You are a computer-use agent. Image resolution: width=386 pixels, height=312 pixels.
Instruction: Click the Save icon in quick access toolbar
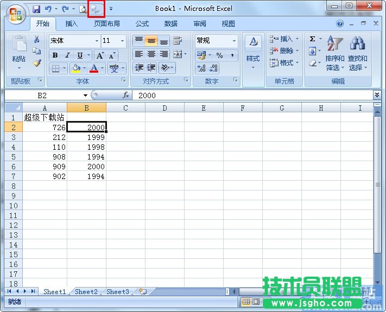(36, 9)
